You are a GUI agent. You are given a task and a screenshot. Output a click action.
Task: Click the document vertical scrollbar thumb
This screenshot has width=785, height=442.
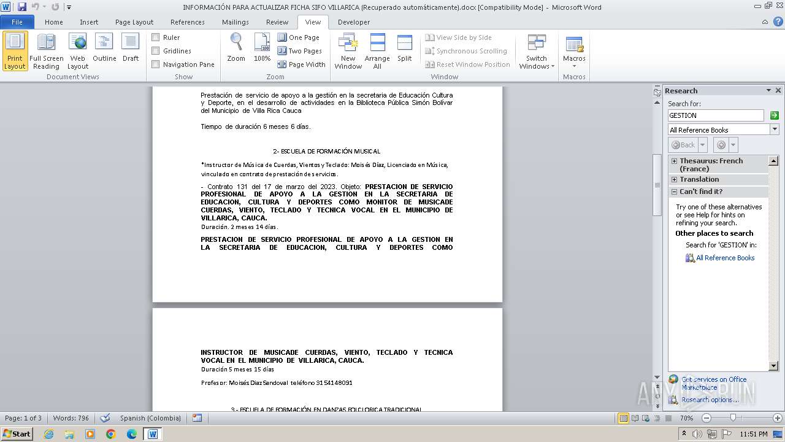click(x=657, y=185)
